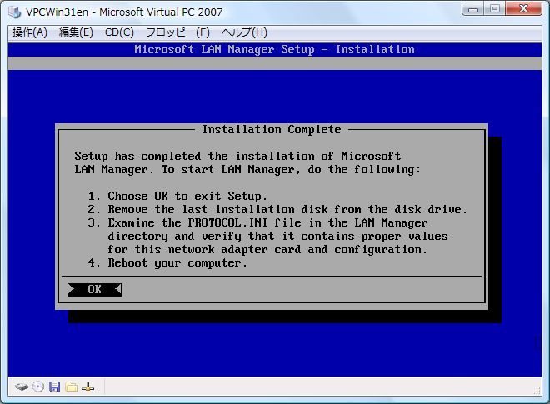Close the Virtual PC window
Image resolution: width=550 pixels, height=404 pixels.
(524, 9)
